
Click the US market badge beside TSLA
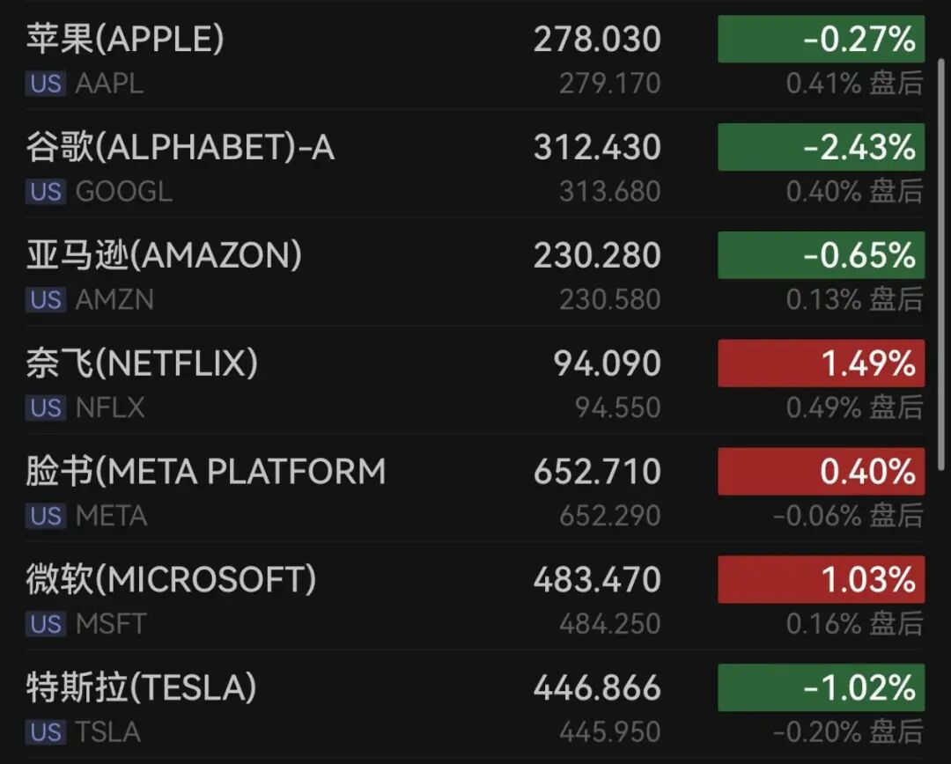point(46,732)
